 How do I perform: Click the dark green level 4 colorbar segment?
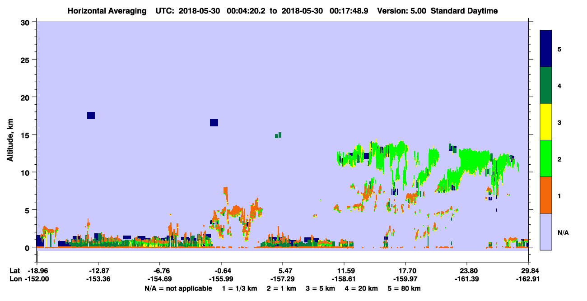pyautogui.click(x=546, y=85)
